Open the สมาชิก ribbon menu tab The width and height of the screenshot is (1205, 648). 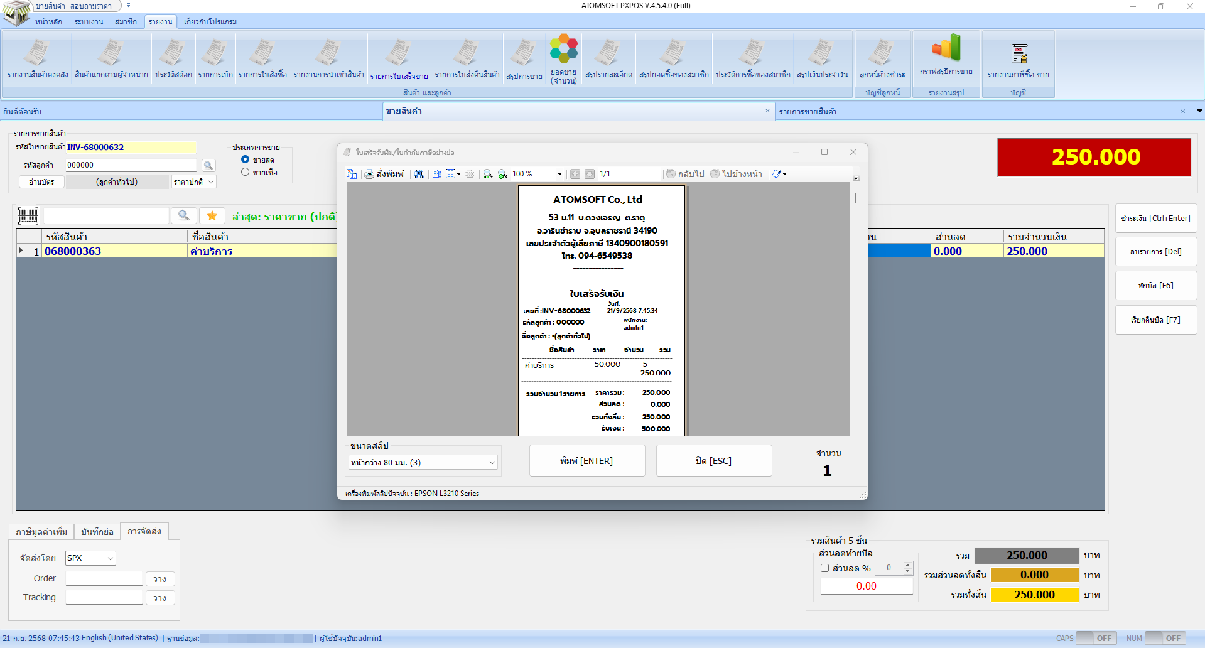point(126,22)
